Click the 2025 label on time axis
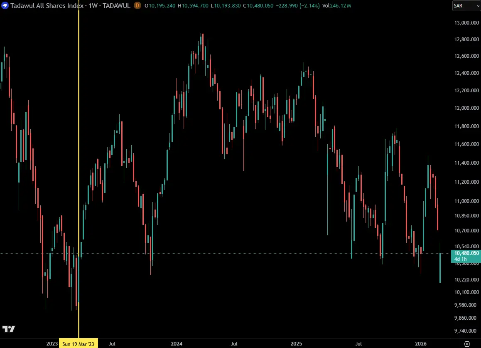481x348 pixels. click(296, 344)
